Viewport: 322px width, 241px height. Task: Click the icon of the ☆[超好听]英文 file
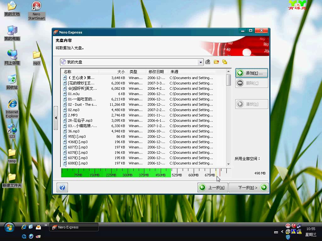65,88
